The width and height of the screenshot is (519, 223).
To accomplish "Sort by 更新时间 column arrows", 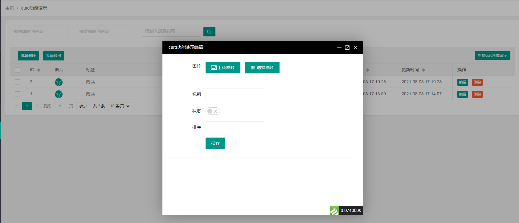I will tap(423, 70).
